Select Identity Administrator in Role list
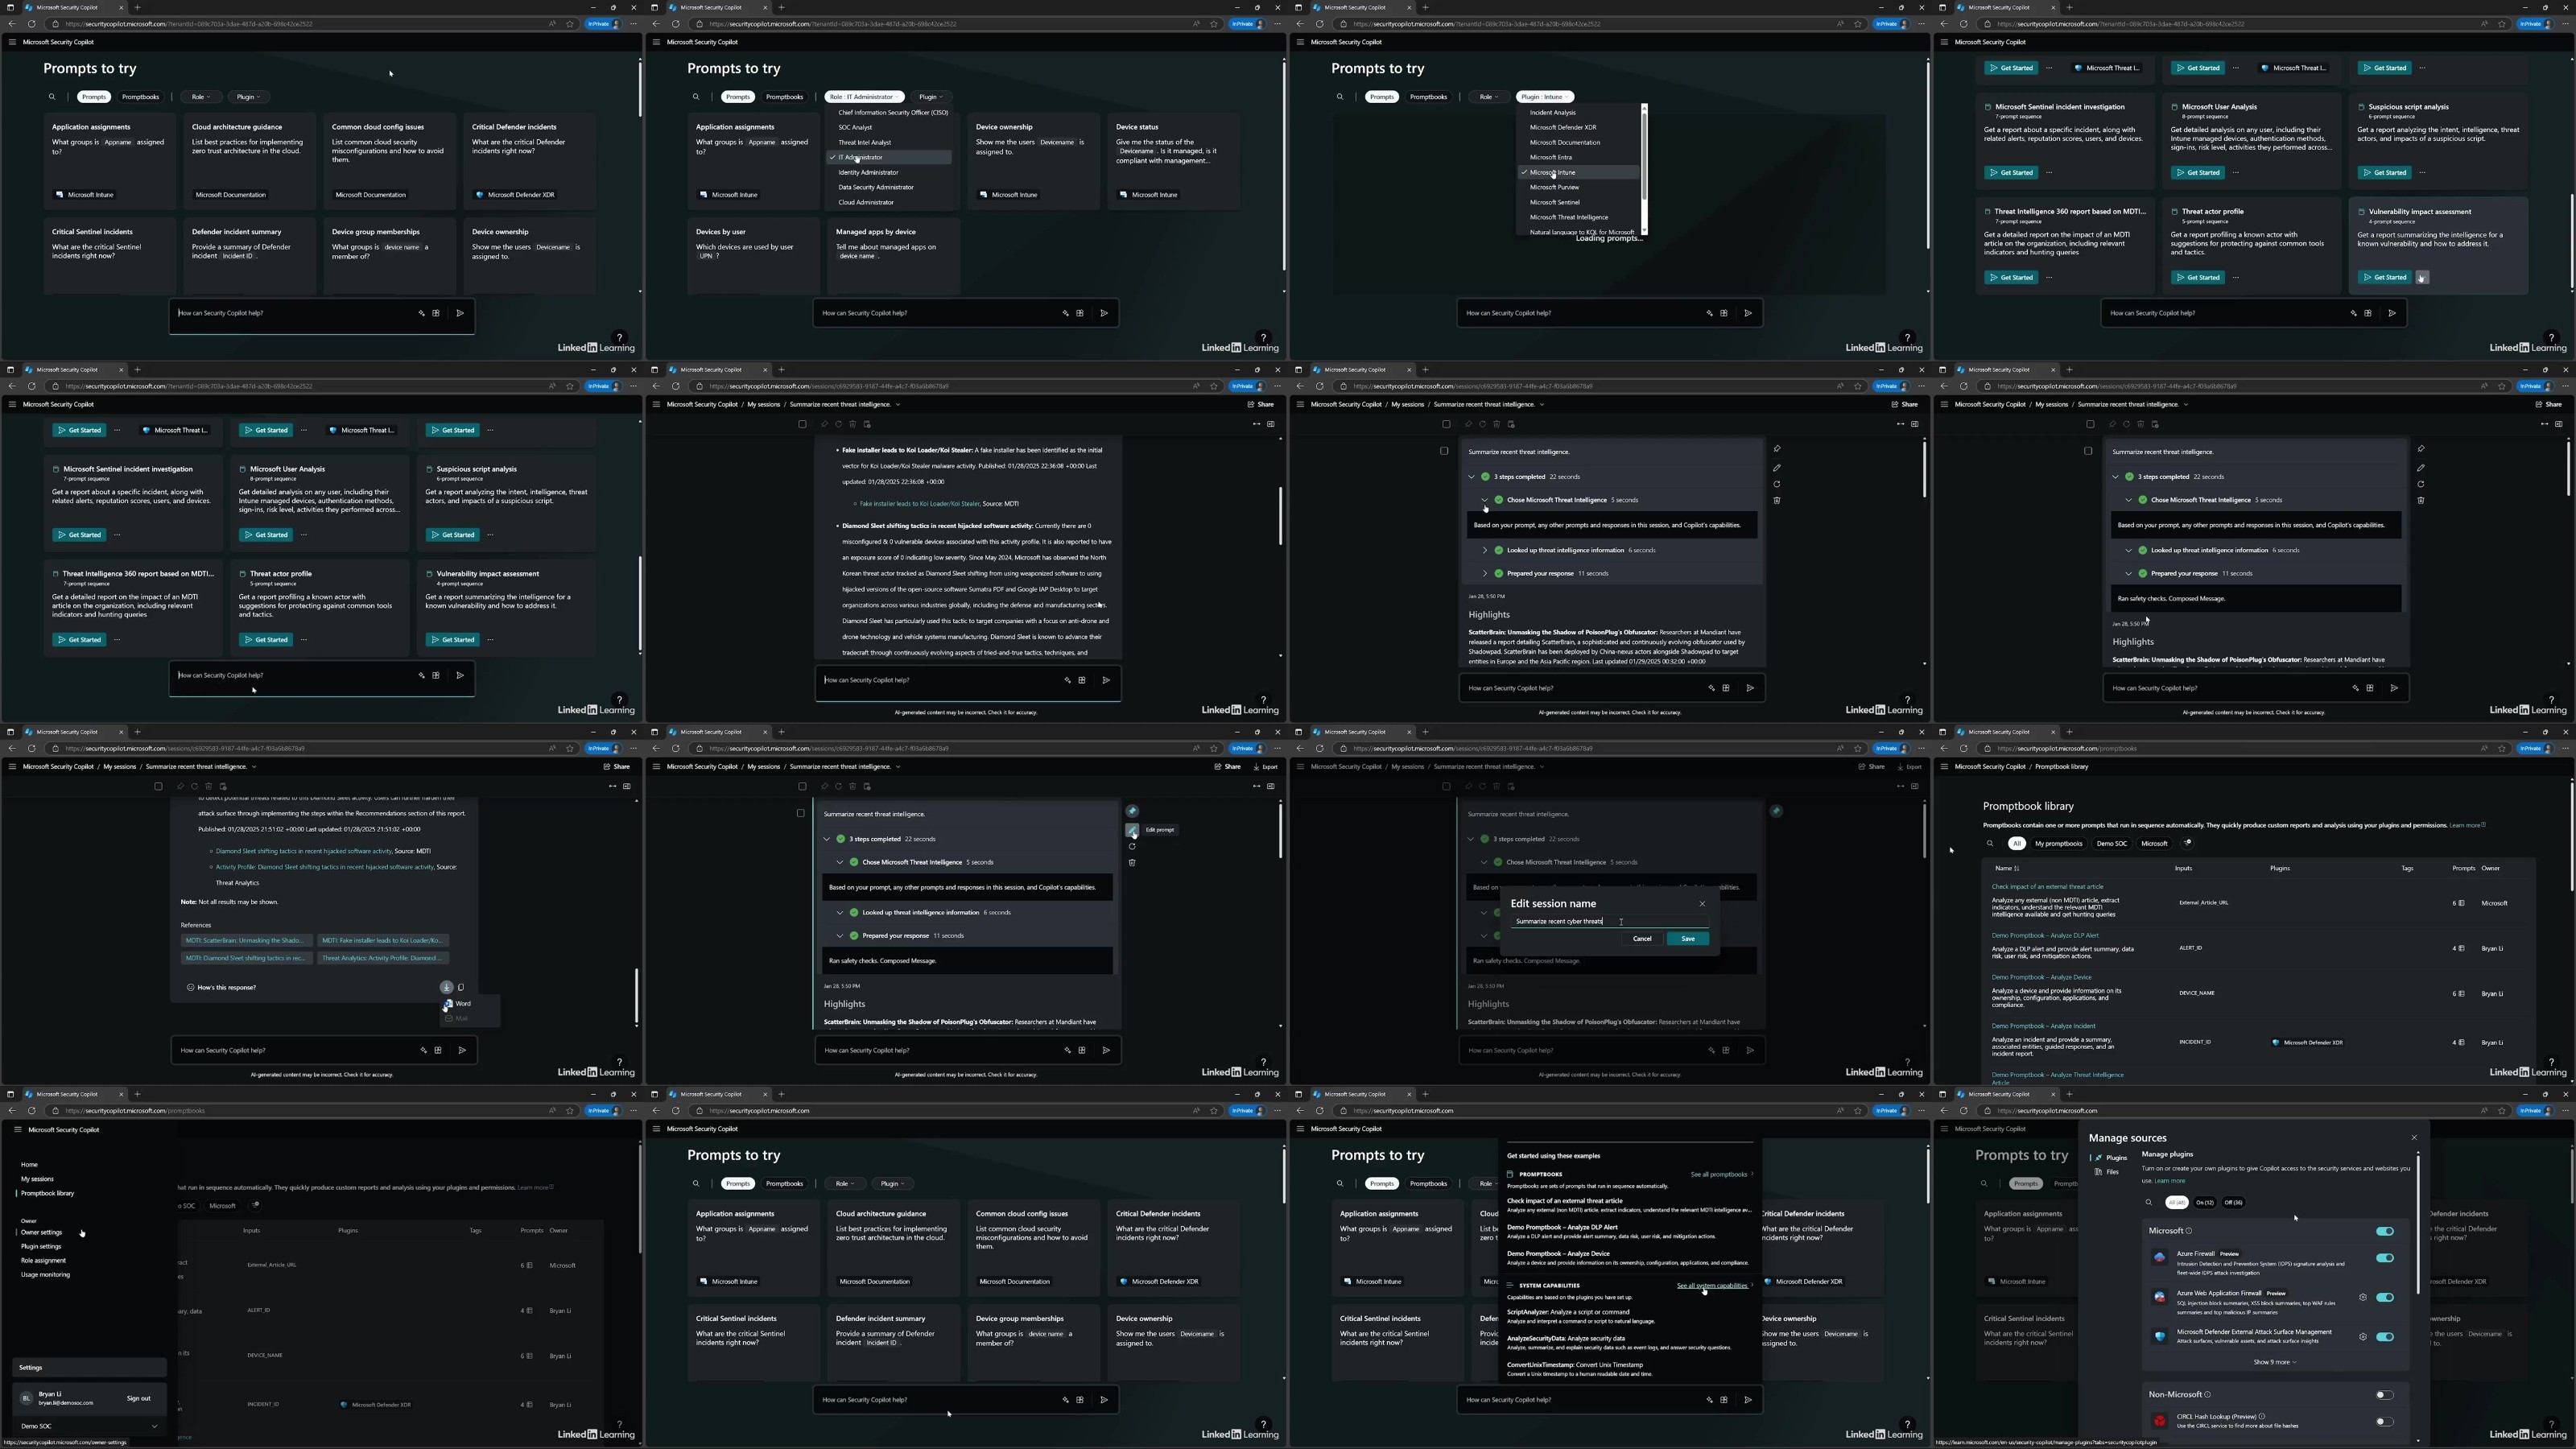2576x1449 pixels. click(868, 172)
